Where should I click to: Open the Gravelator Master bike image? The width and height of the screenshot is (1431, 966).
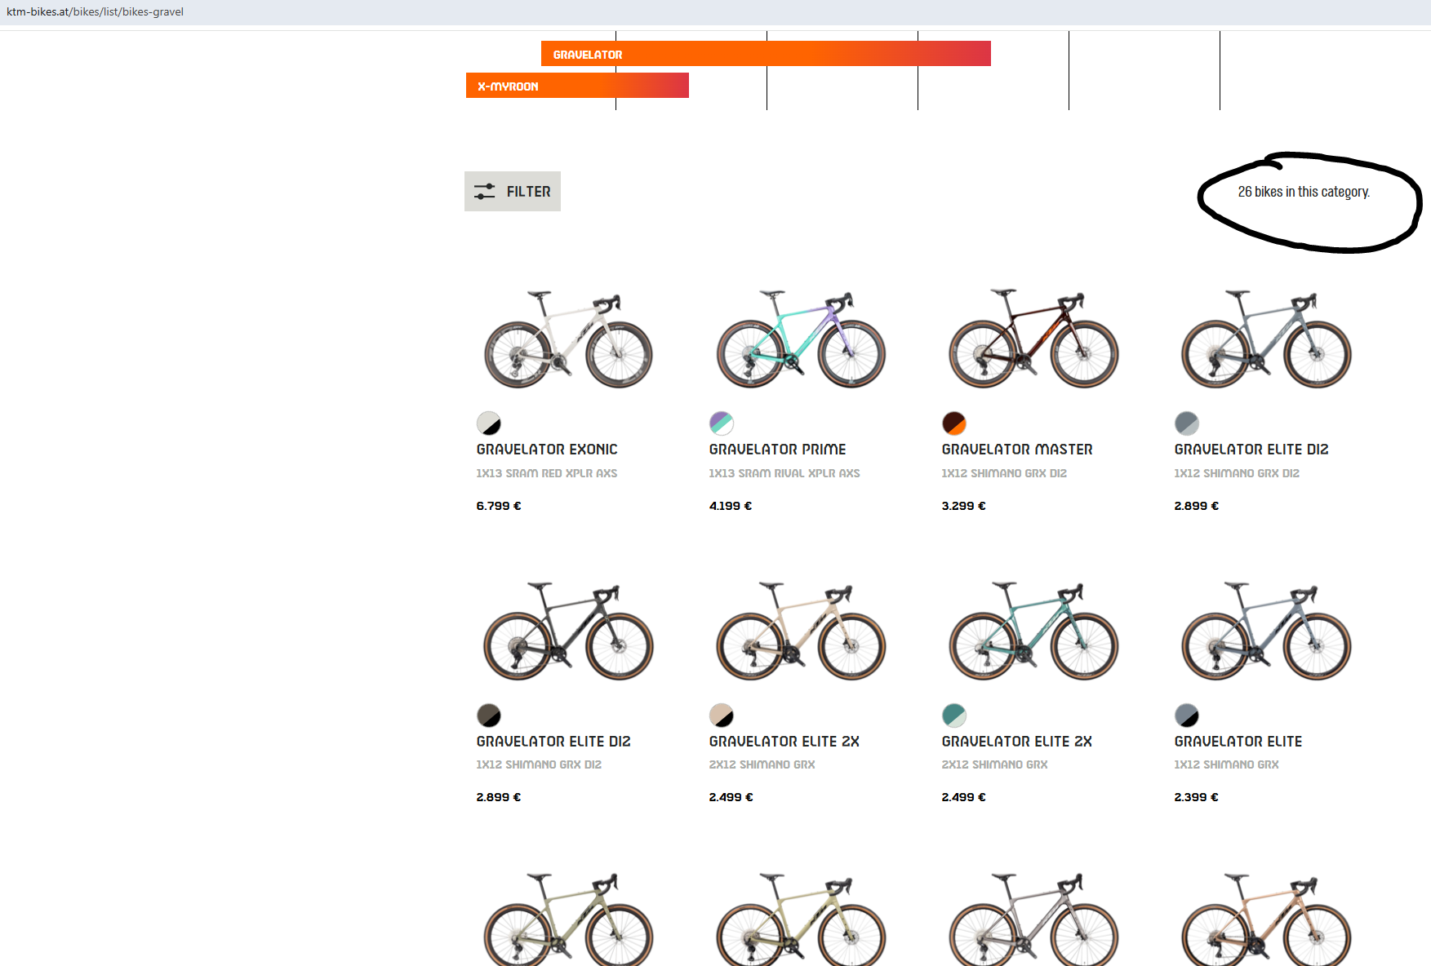(1033, 339)
